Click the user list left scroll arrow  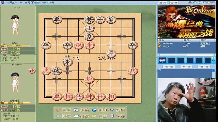[x=159, y=55]
